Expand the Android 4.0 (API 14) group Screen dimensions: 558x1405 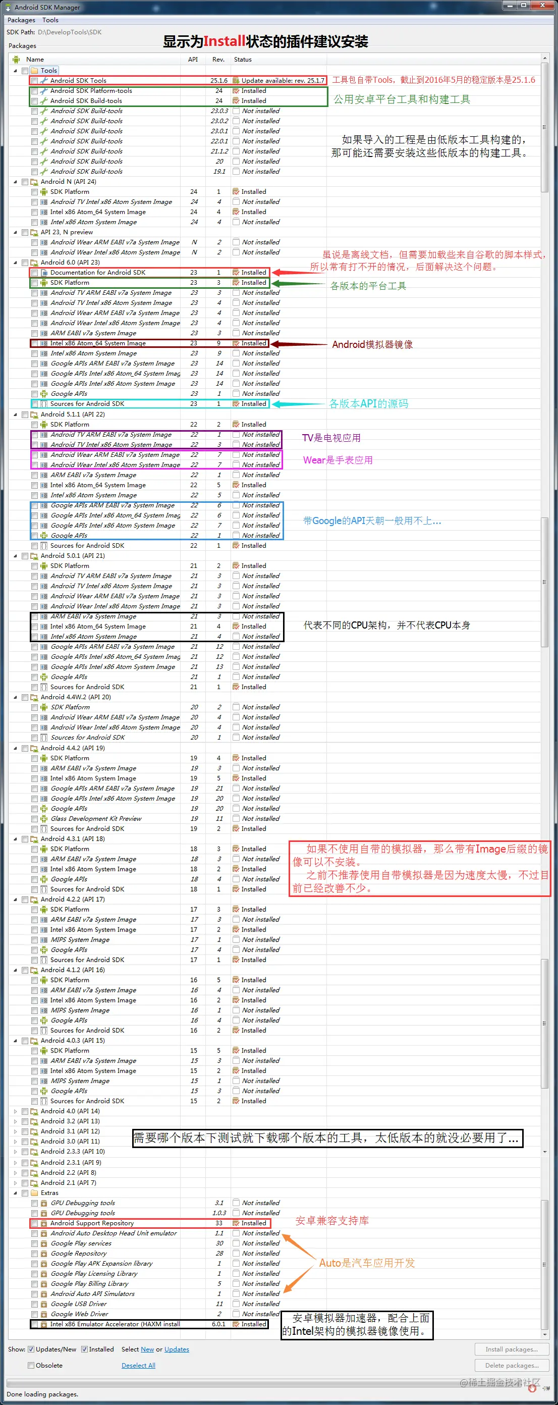15,1112
